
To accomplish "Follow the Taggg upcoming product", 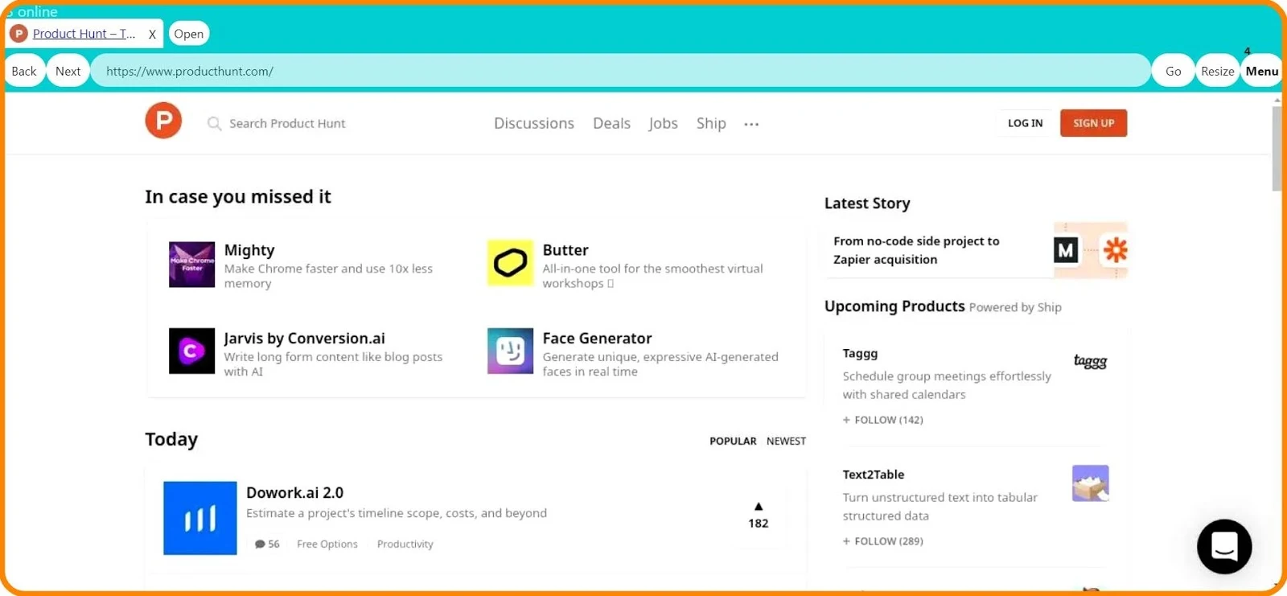I will (882, 420).
